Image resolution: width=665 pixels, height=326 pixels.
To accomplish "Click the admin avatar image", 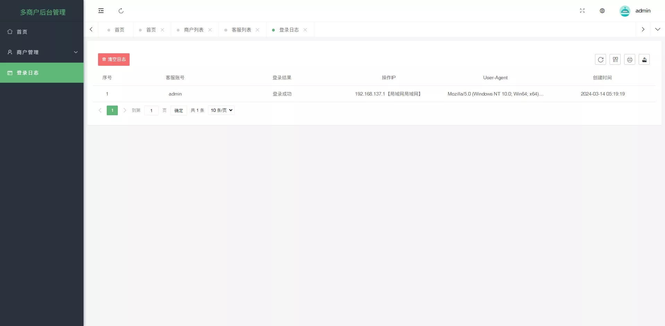I will click(x=625, y=11).
